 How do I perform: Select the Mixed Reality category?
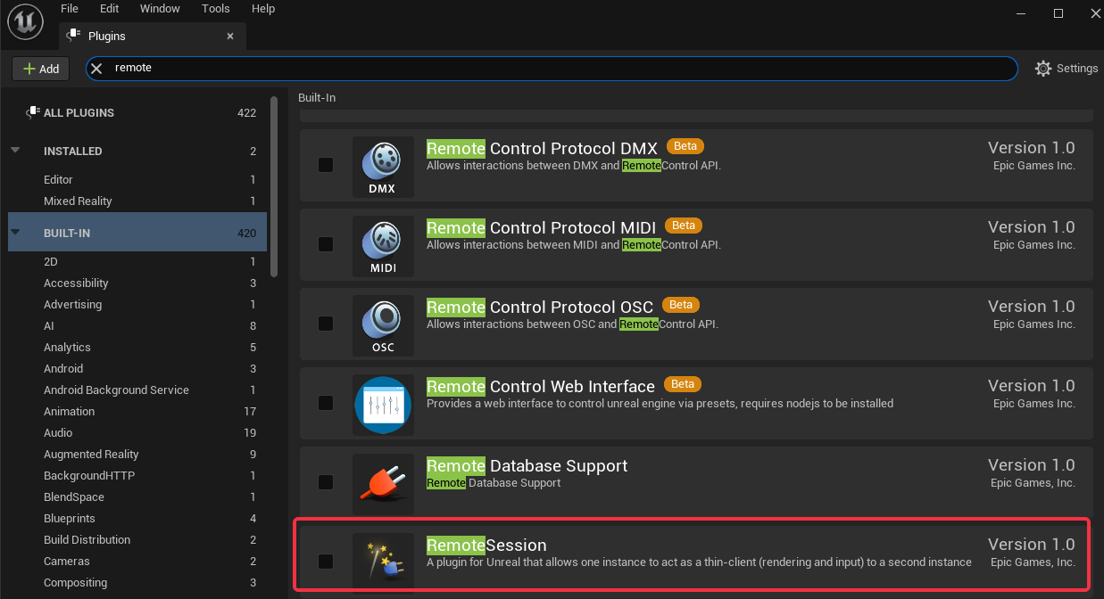137,201
